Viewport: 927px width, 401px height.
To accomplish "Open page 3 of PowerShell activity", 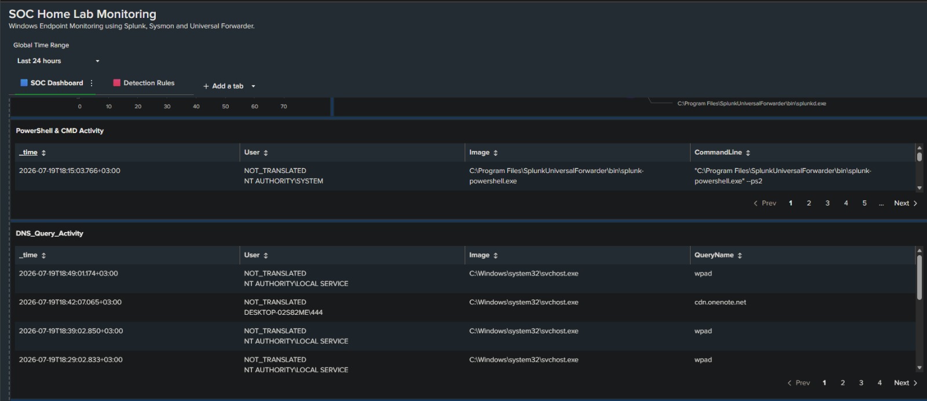I will point(827,203).
